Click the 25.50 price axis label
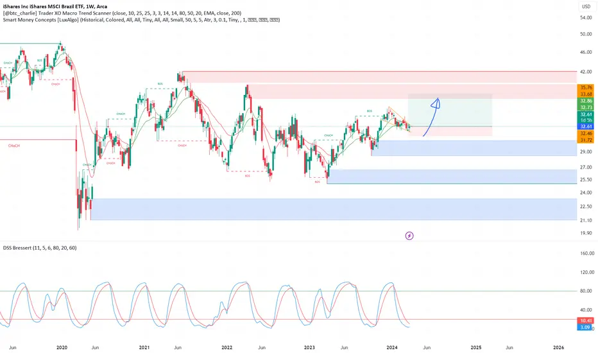Image resolution: width=598 pixels, height=353 pixels. pyautogui.click(x=586, y=179)
